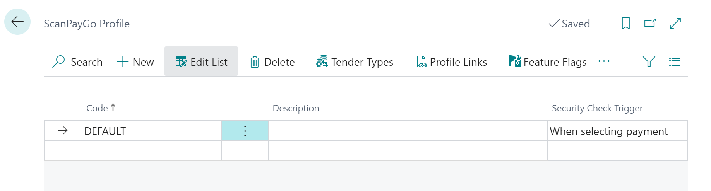Open page in new window icon

click(x=650, y=24)
